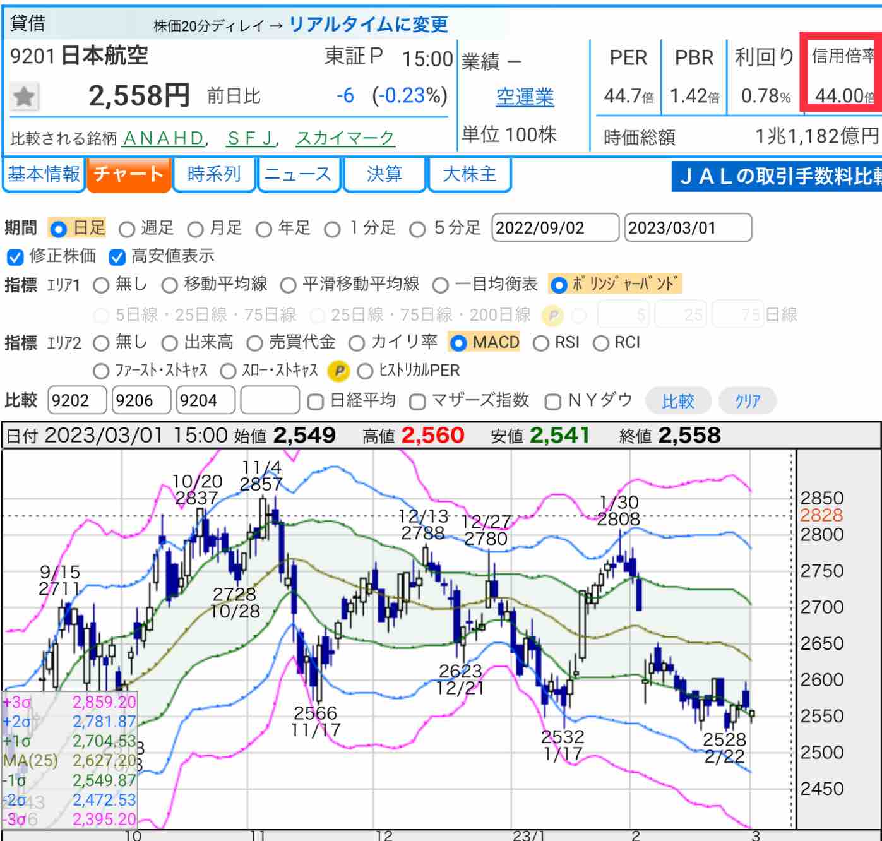Open ニュース tab

299,174
